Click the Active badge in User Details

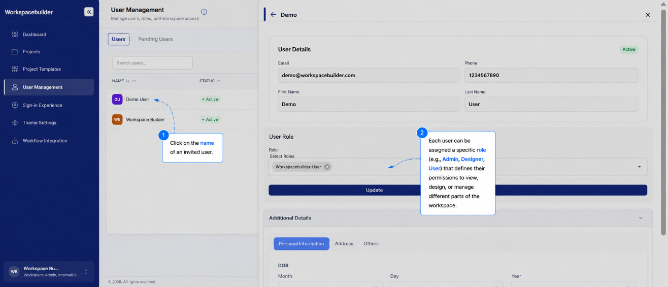tap(629, 49)
